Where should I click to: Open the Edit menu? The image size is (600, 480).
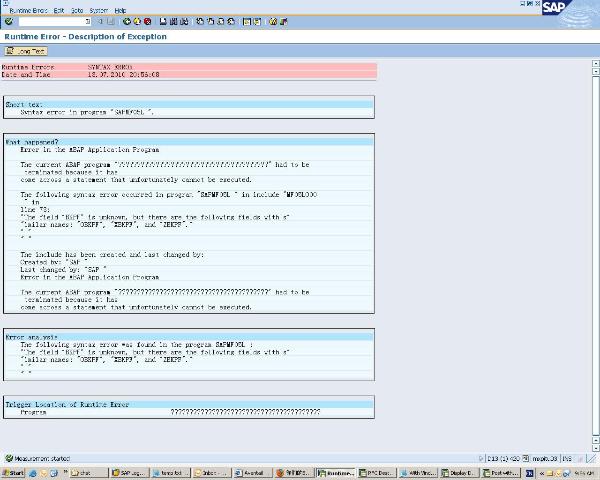[59, 10]
